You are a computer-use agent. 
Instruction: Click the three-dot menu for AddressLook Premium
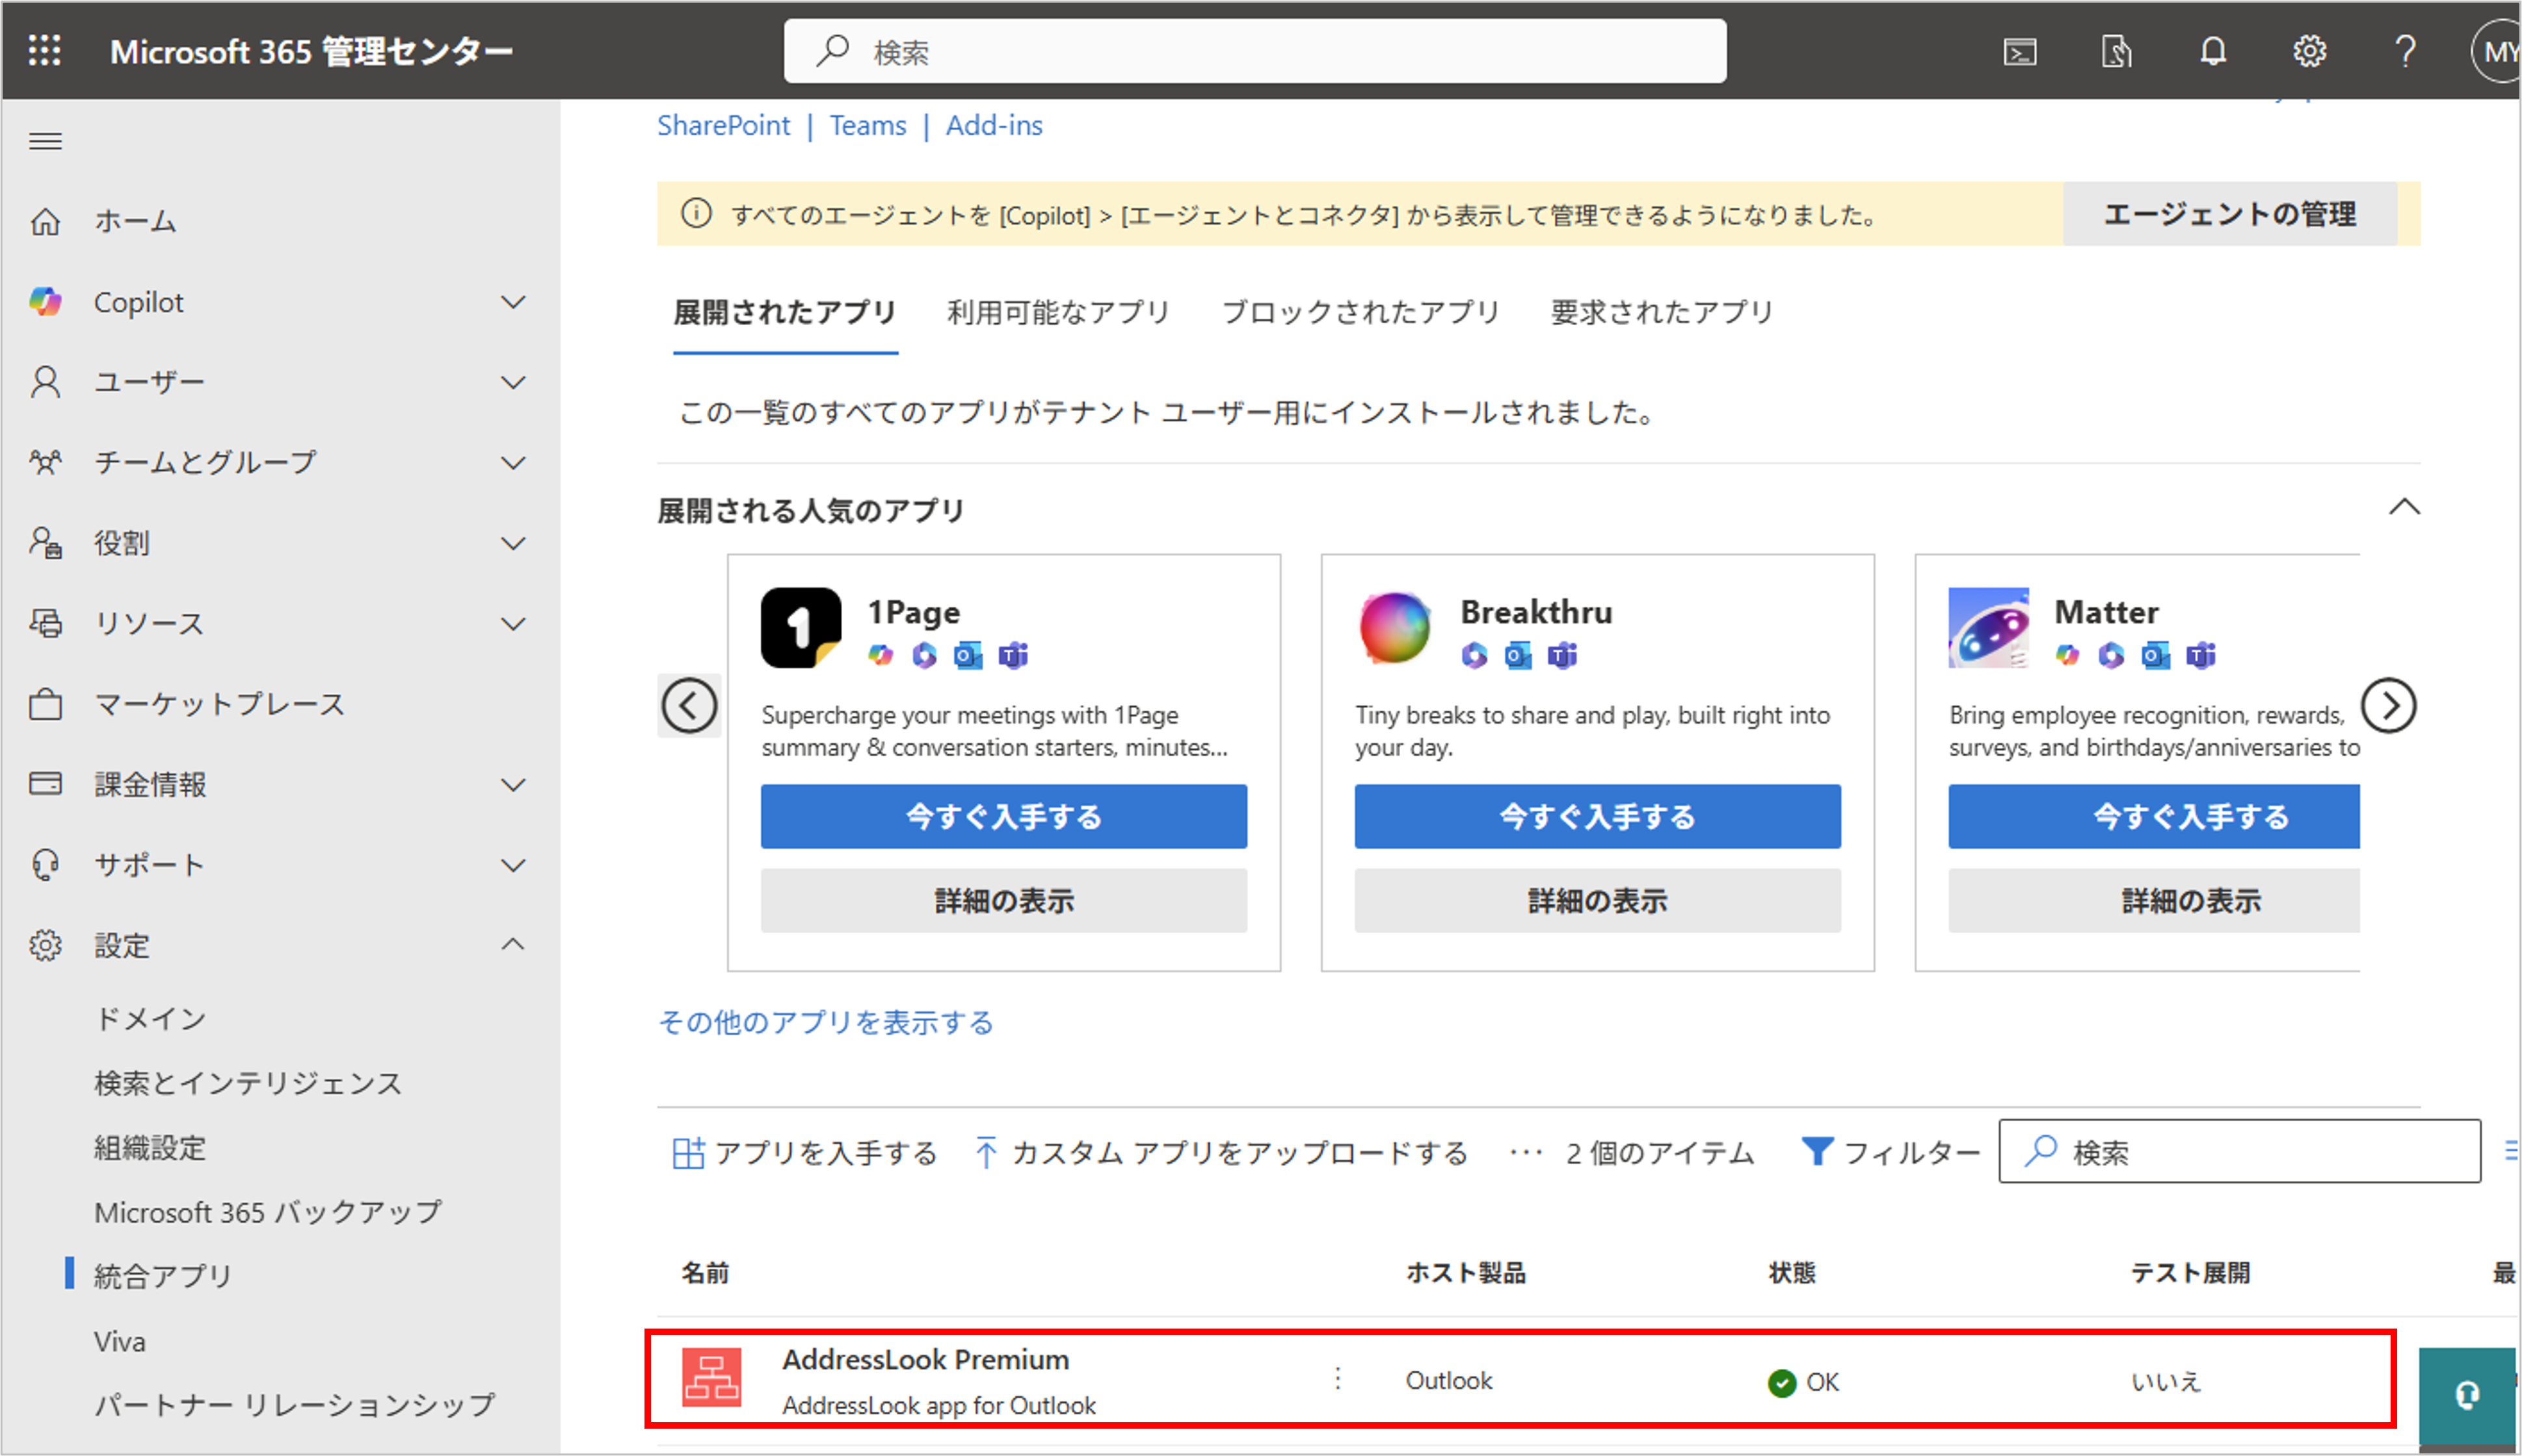point(1337,1380)
